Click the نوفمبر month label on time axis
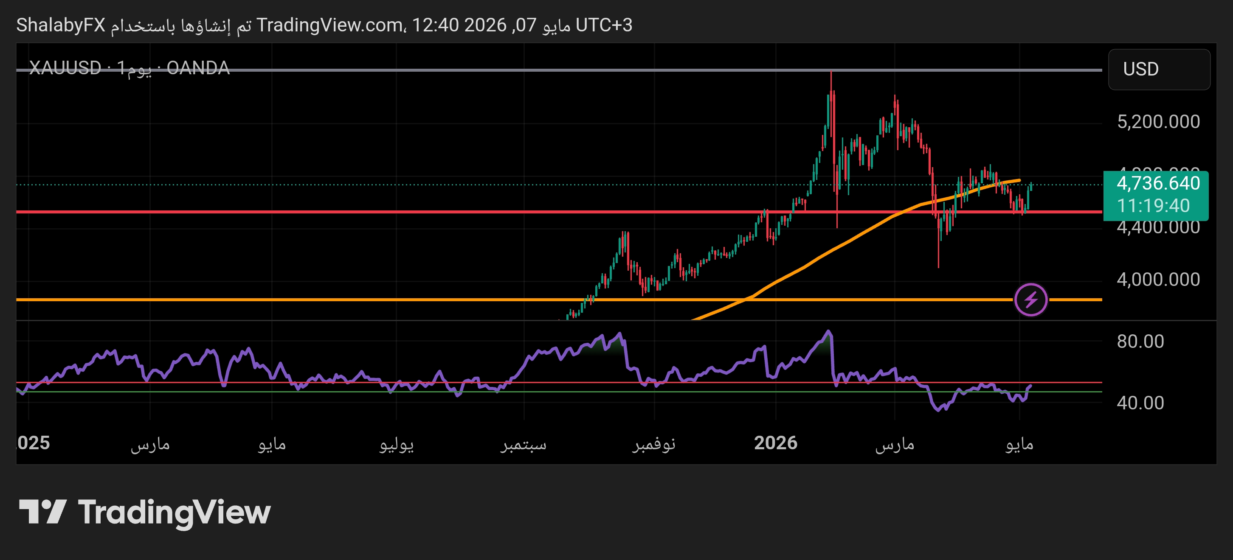 [654, 444]
